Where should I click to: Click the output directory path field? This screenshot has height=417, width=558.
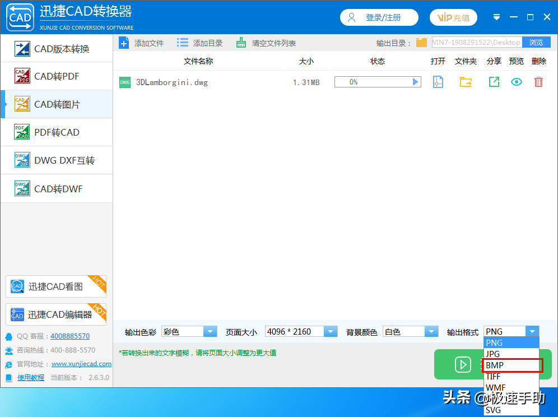click(x=477, y=43)
